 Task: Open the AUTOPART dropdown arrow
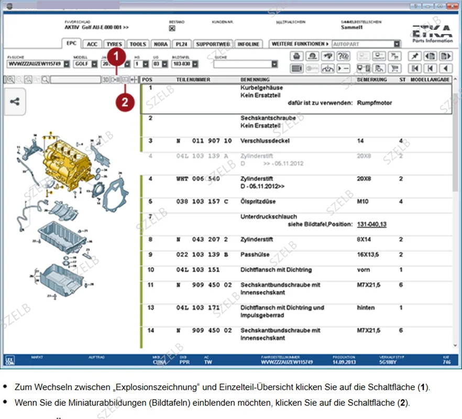(x=397, y=44)
